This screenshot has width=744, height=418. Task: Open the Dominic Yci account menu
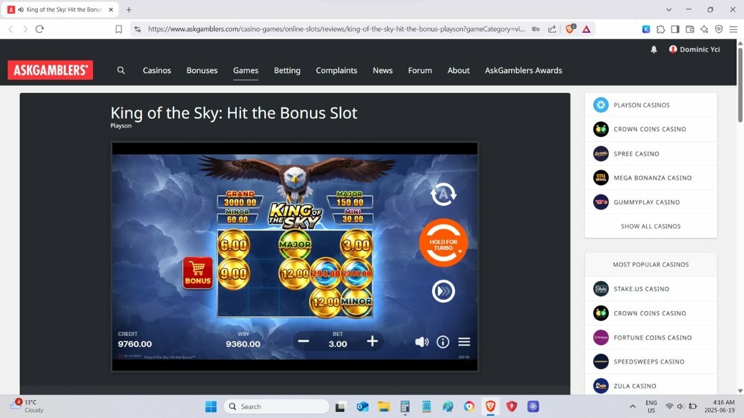tap(694, 50)
